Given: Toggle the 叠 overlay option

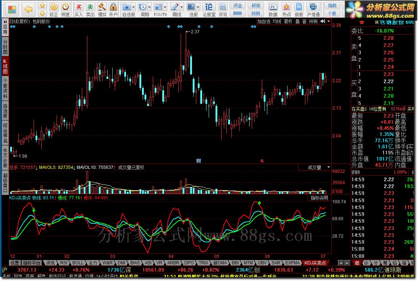Looking at the screenshot, I should point(297,21).
